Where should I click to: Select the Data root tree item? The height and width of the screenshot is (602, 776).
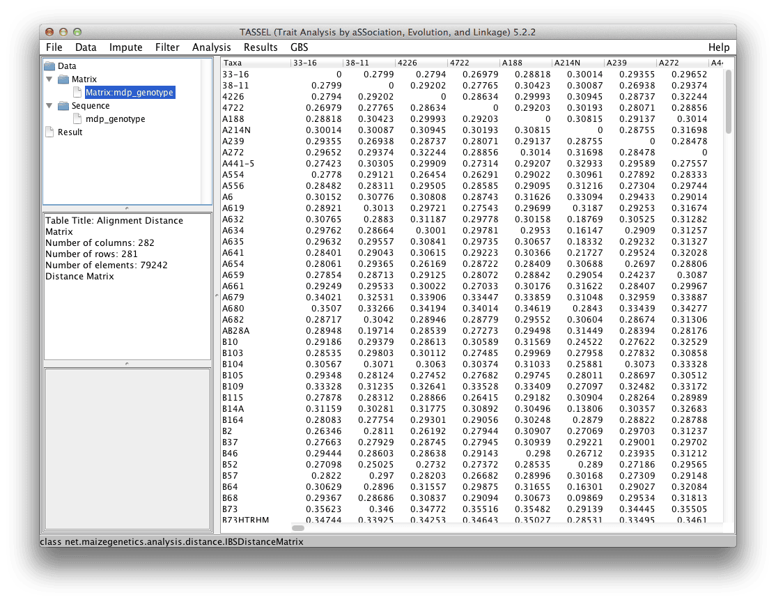pos(67,65)
